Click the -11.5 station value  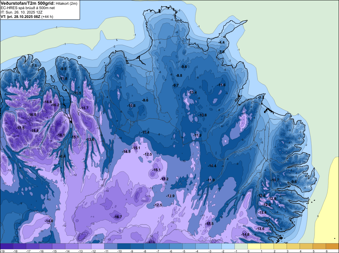pos(77,93)
